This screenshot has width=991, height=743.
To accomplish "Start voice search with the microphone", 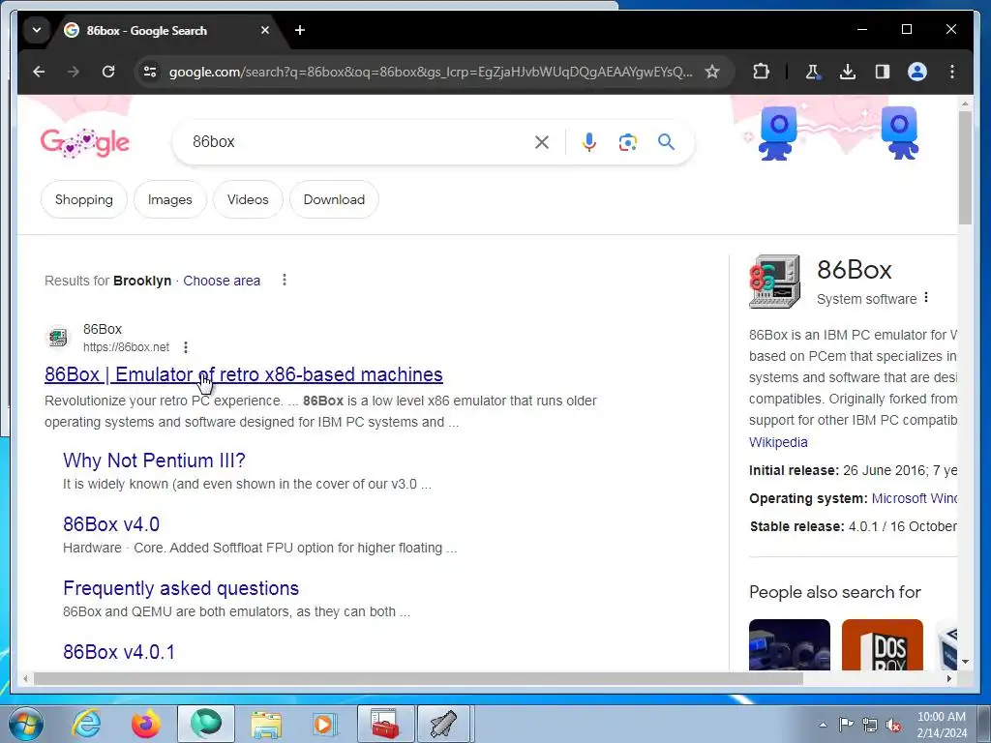I will click(589, 142).
